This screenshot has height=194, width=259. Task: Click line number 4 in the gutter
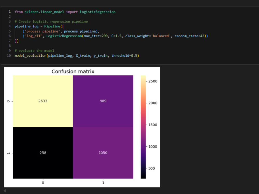pos(10,26)
